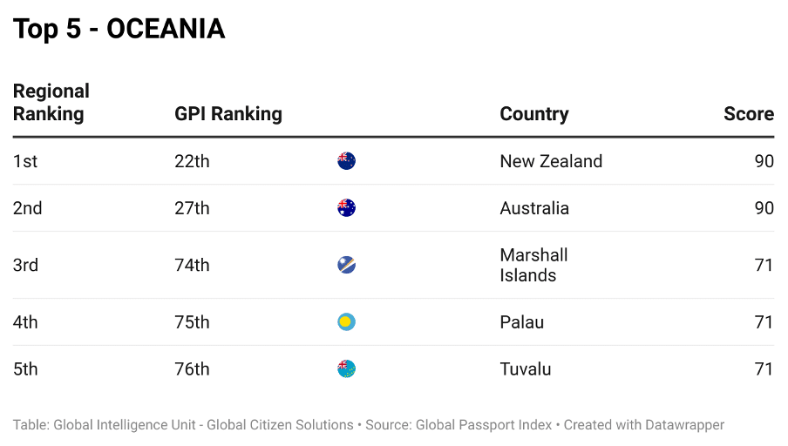Click the Regional Ranking column header

click(x=51, y=103)
